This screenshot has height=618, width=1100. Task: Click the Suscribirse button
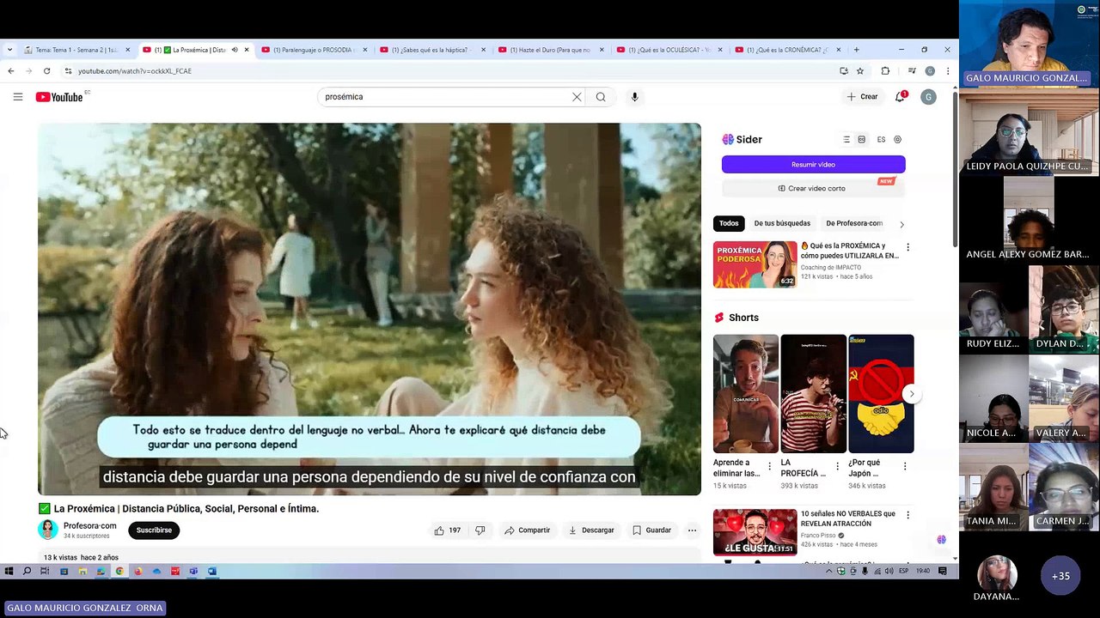pos(154,530)
